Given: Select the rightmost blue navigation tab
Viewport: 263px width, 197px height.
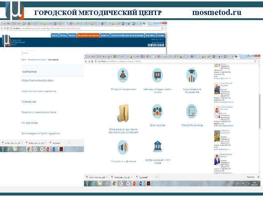Looking at the screenshot, I should [x=161, y=35].
